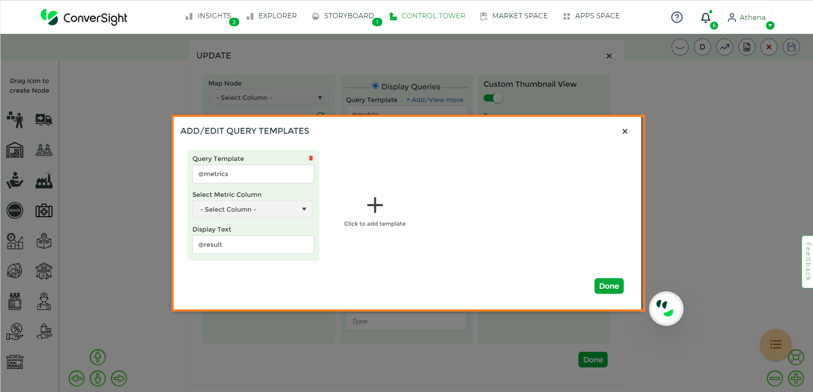Image resolution: width=813 pixels, height=392 pixels.
Task: Click Done in Query Templates dialog
Action: tap(609, 286)
